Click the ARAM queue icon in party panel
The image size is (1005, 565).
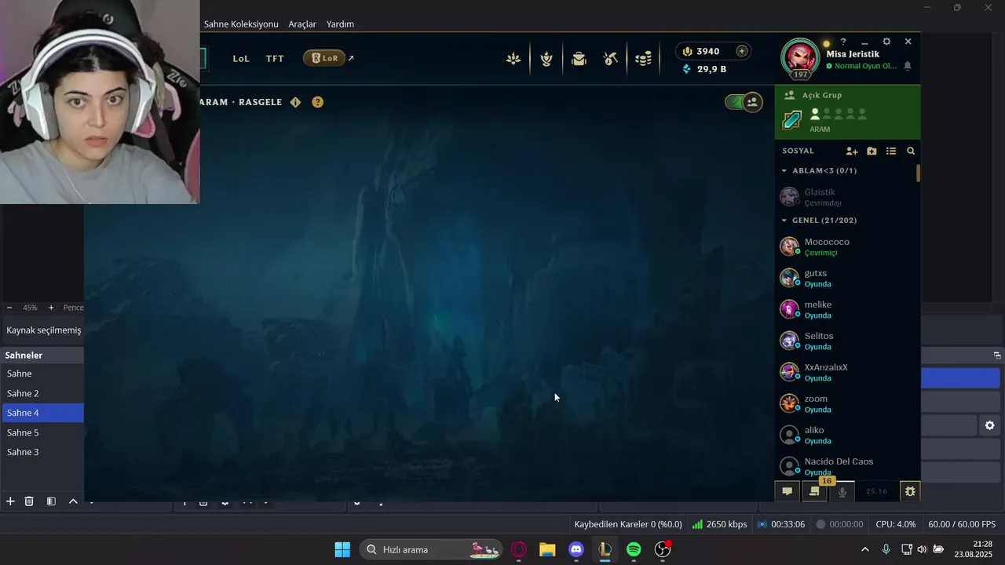[x=792, y=120]
